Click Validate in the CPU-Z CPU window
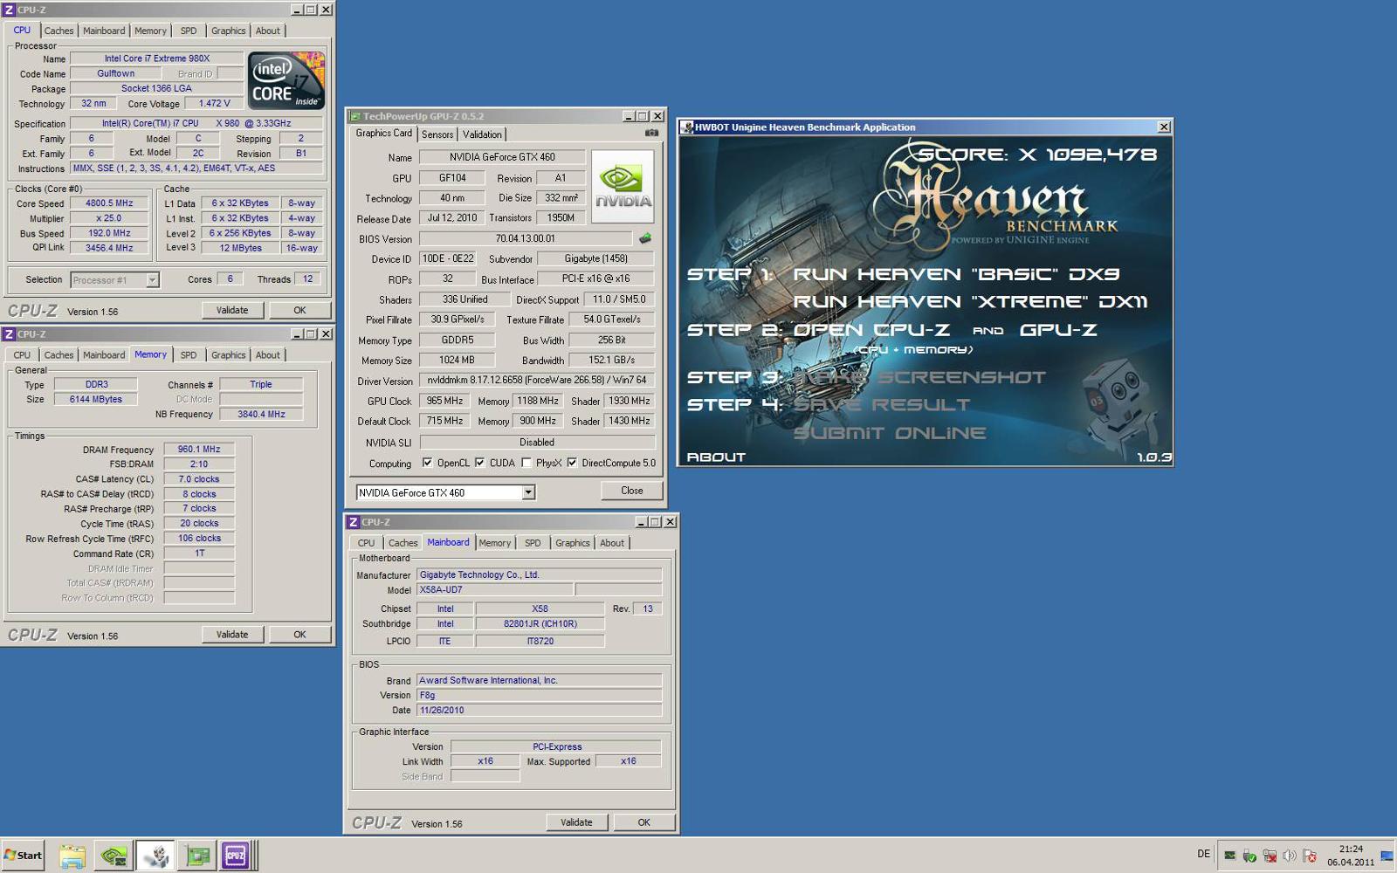The height and width of the screenshot is (873, 1397). 232,310
